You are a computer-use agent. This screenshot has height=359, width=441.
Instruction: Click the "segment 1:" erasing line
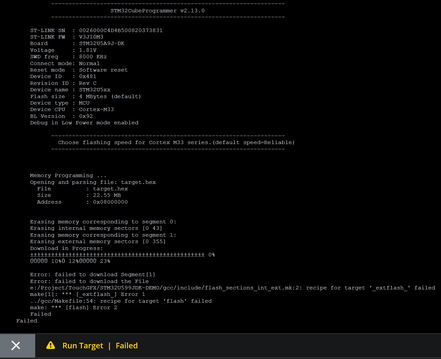tap(103, 235)
